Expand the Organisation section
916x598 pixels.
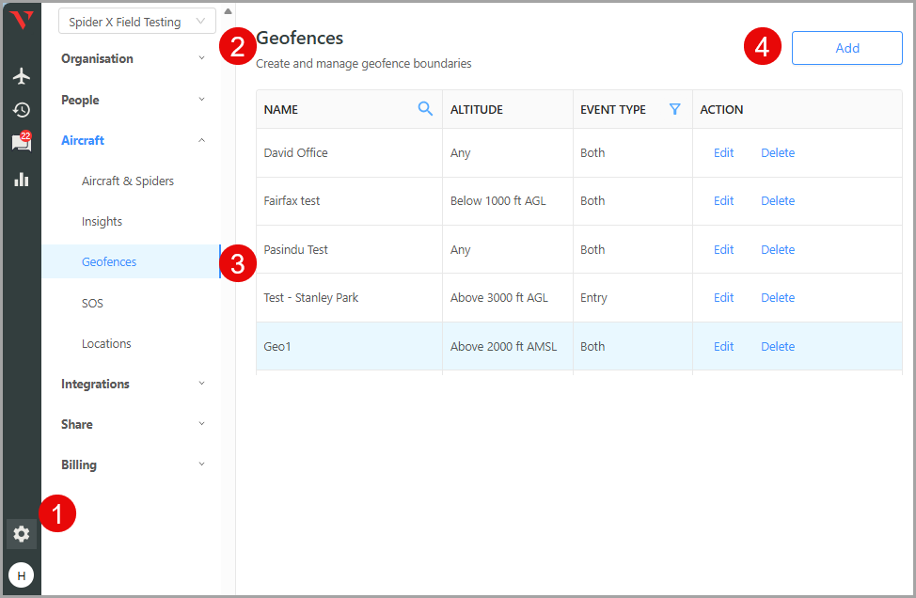coord(134,58)
